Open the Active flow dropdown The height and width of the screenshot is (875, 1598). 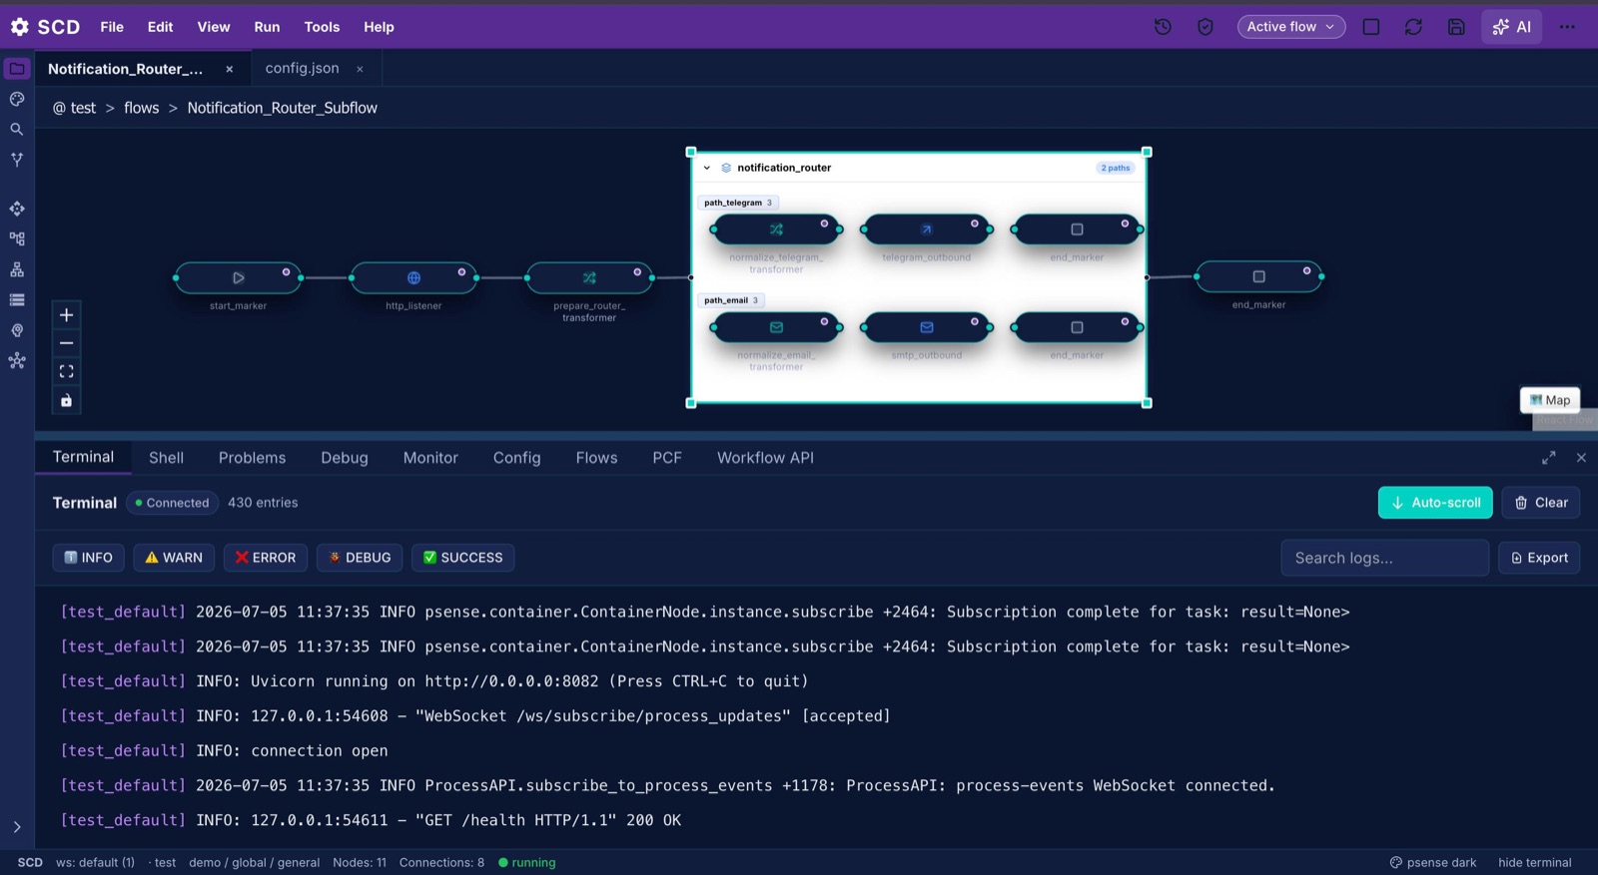point(1291,27)
